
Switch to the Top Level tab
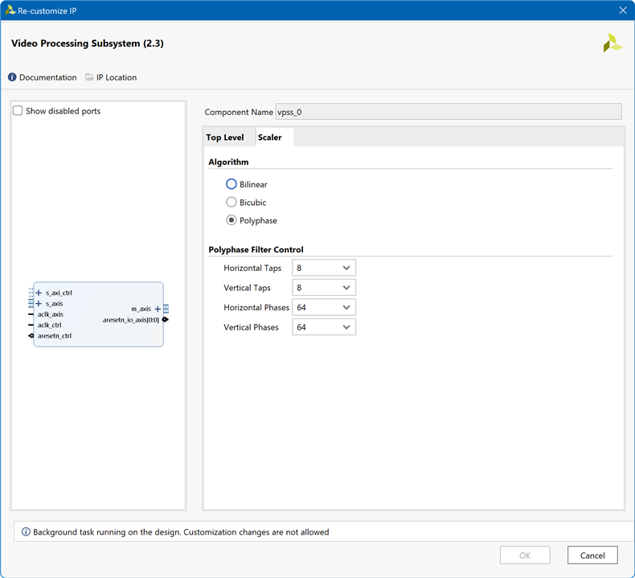coord(225,137)
